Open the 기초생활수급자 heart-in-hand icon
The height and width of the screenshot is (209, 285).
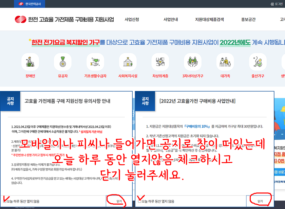point(95,62)
